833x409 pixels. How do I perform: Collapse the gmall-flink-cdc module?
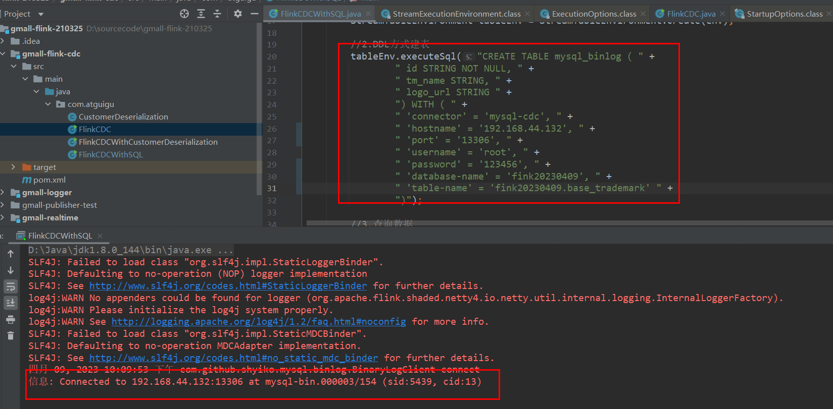(x=3, y=53)
